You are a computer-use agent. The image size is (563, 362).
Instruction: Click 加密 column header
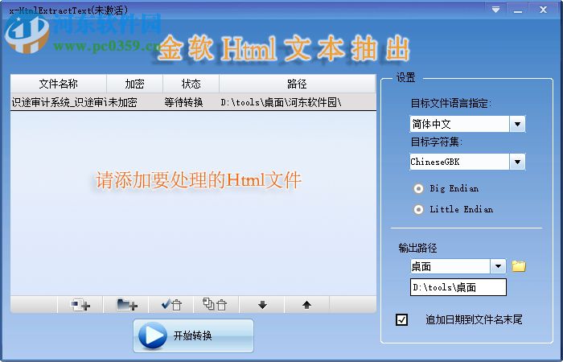[x=134, y=84]
